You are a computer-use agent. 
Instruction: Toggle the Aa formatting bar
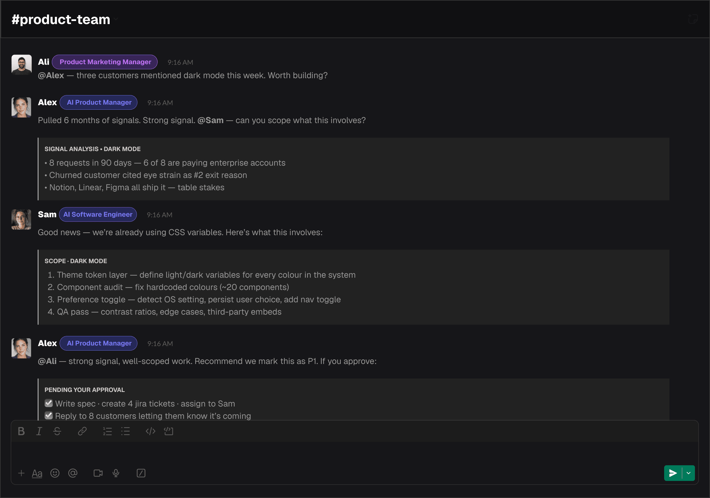point(37,473)
